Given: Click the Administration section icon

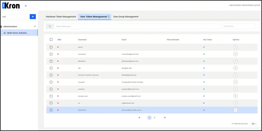Looking at the screenshot, I should point(1,26).
